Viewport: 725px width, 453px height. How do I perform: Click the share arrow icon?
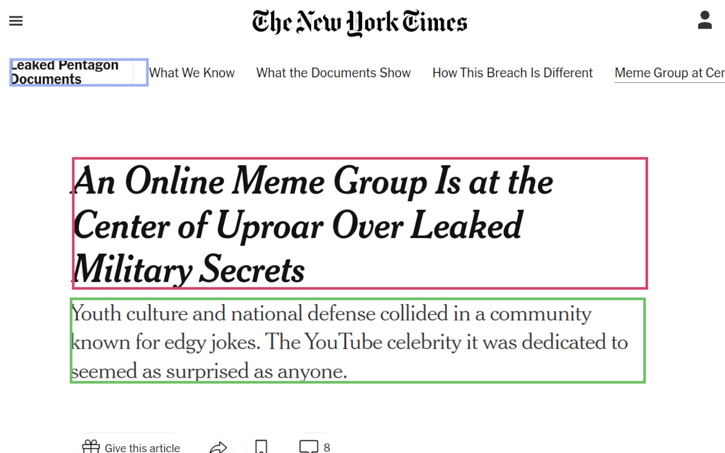point(218,448)
